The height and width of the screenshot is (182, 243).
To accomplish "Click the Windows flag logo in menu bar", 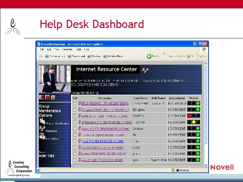I will (x=204, y=49).
